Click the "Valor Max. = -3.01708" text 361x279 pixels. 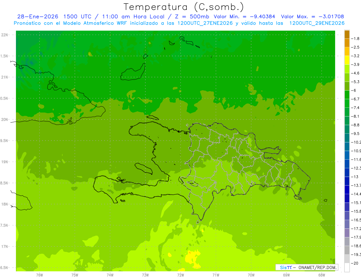[x=312, y=17]
